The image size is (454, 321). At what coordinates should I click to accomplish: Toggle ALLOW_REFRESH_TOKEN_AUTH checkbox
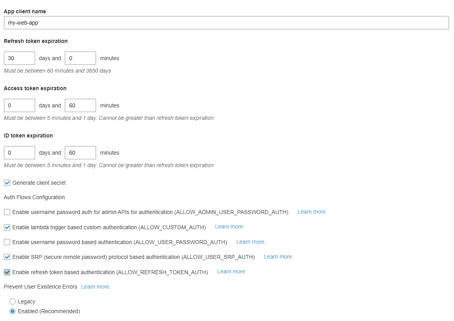click(x=7, y=272)
